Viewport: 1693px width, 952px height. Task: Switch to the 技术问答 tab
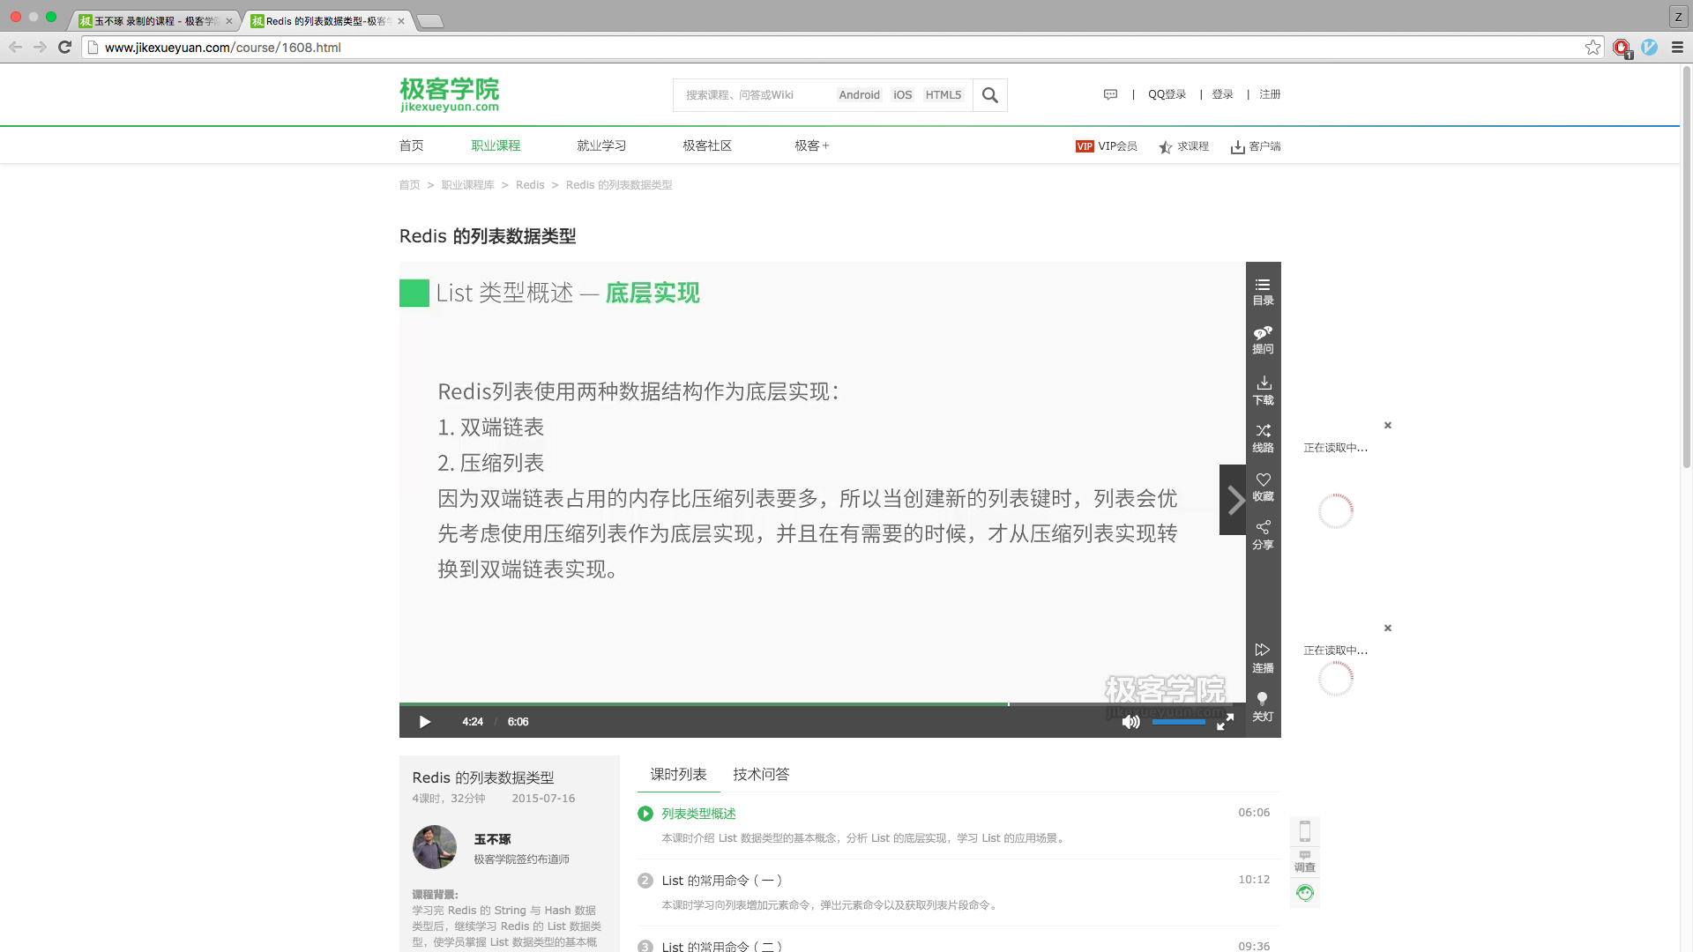761,774
